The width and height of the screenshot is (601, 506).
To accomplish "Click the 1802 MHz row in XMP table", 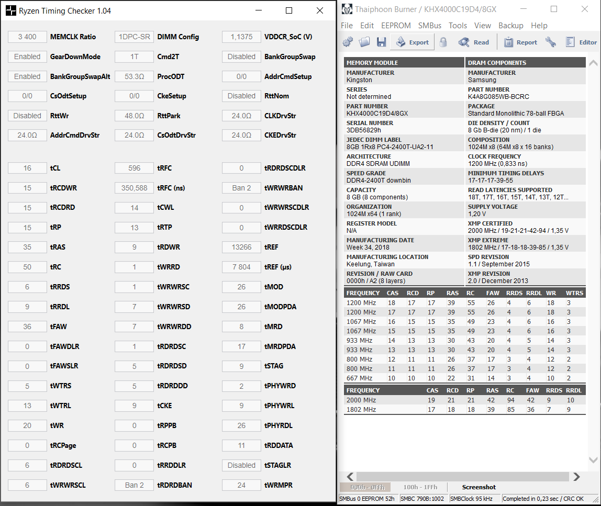I will point(465,410).
